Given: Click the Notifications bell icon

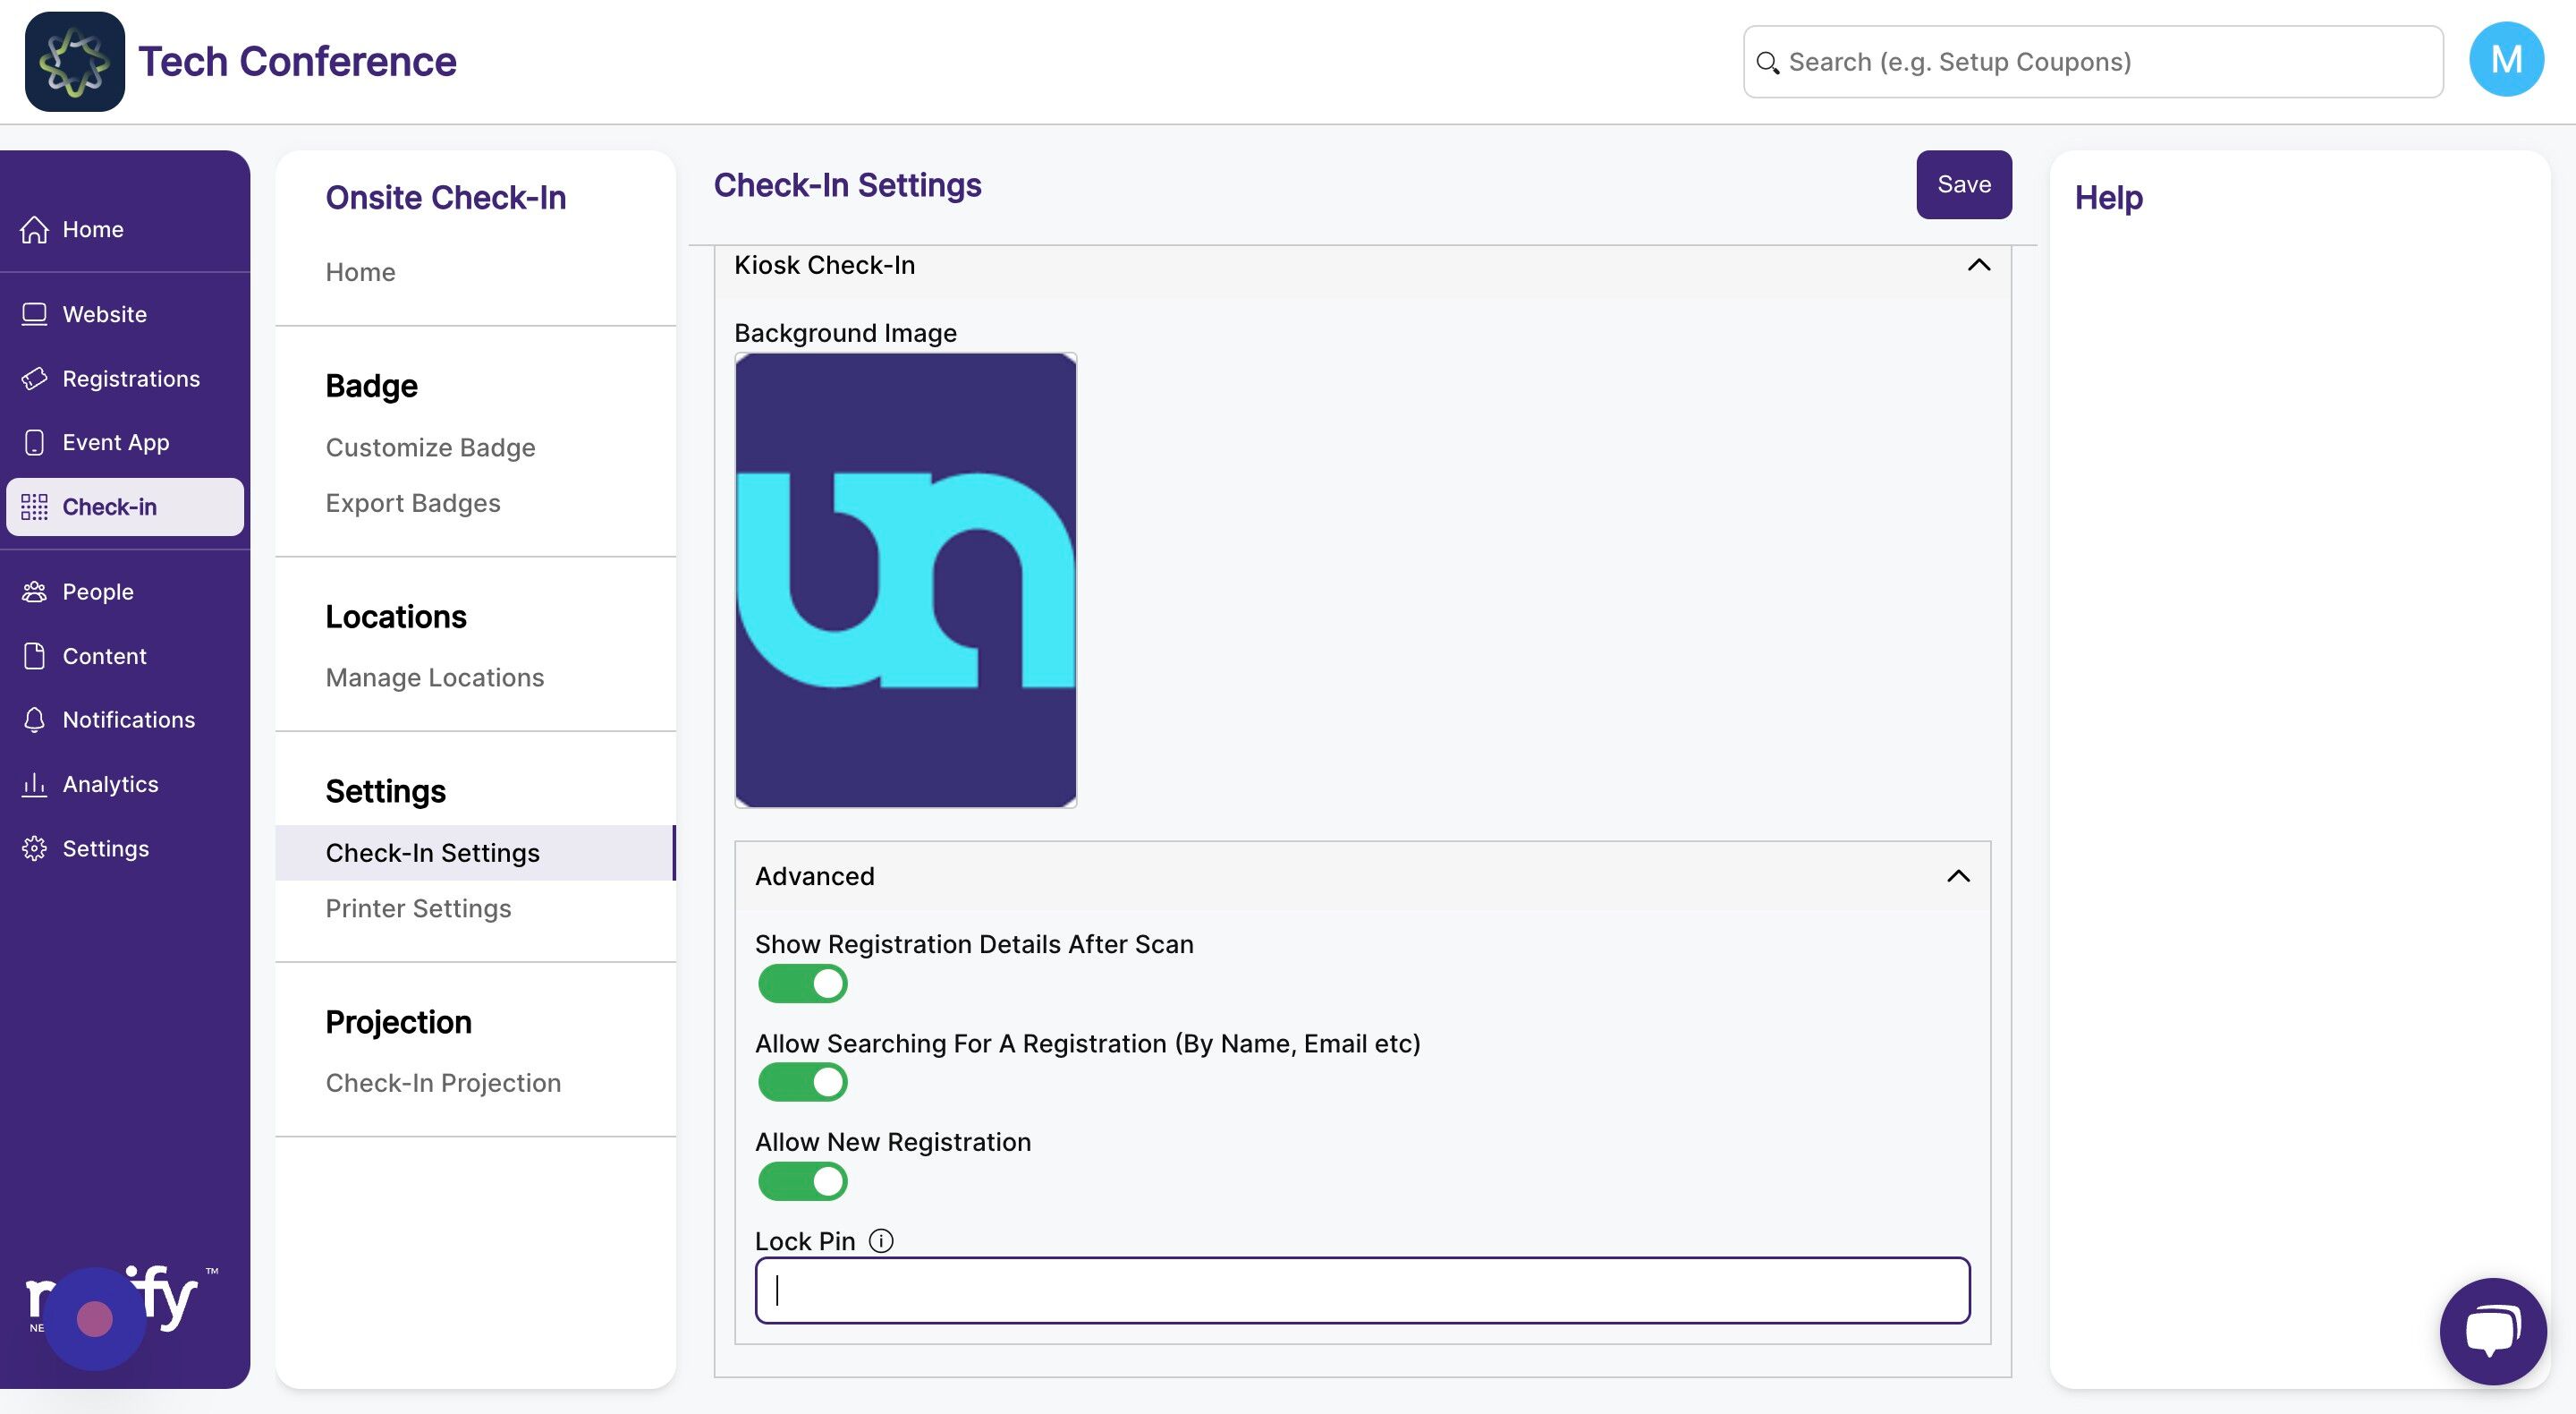Looking at the screenshot, I should point(34,720).
